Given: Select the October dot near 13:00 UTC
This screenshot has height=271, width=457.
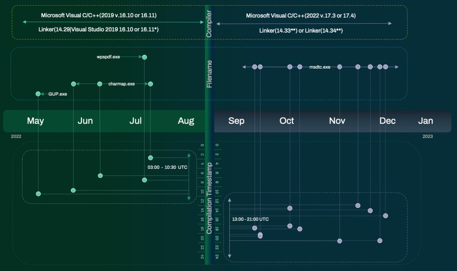Looking at the screenshot, I should click(x=289, y=208).
